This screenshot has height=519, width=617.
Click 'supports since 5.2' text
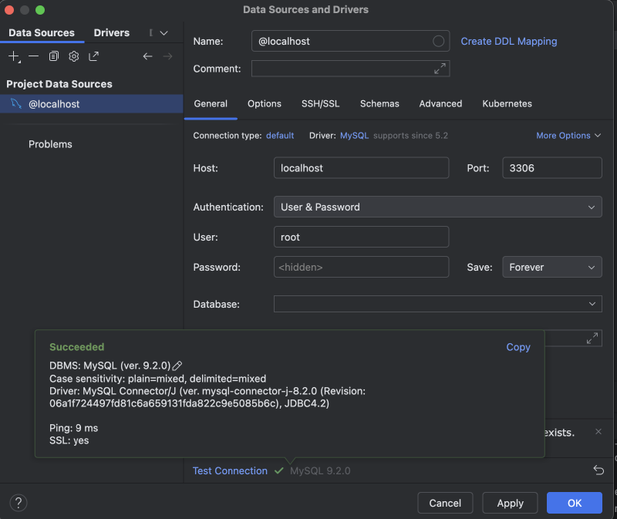[410, 136]
